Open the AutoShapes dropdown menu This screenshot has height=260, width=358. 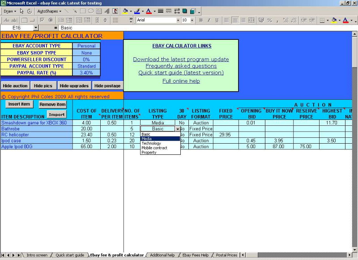49,11
